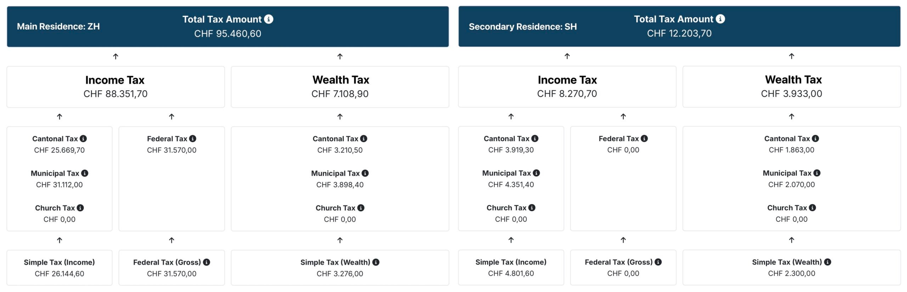
Task: Open Municipal Tax info under ZH Wealth Tax
Action: point(365,173)
